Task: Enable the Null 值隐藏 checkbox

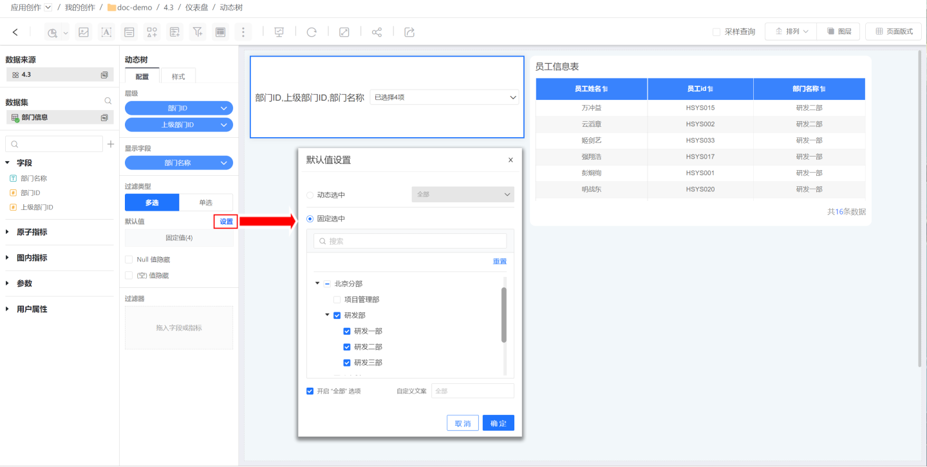Action: click(129, 260)
